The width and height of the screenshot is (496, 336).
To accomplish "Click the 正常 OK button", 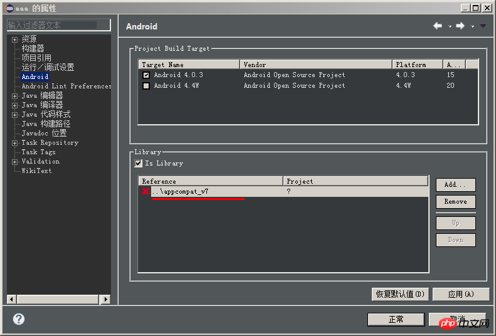I will pos(396,319).
